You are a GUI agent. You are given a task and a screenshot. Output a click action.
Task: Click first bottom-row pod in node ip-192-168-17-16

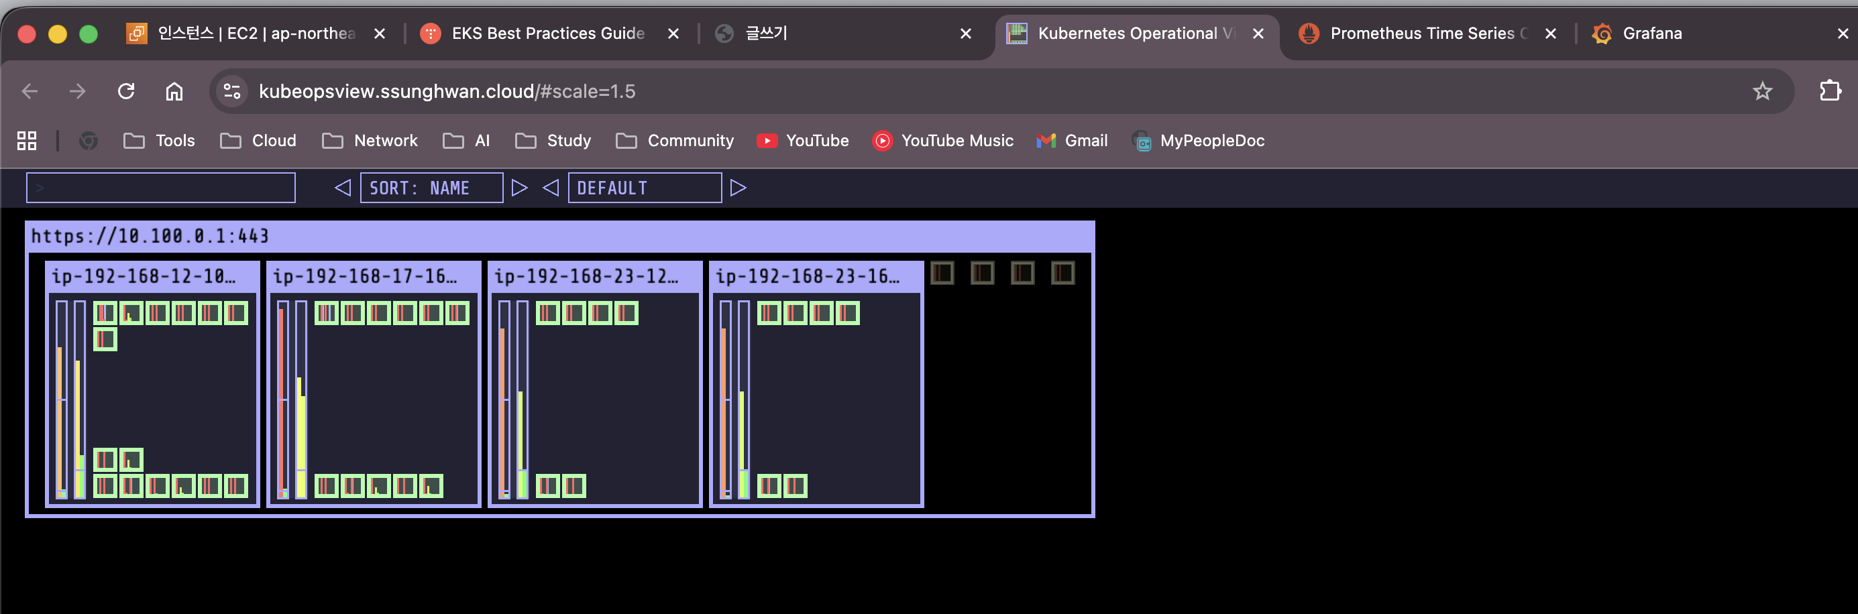click(327, 486)
